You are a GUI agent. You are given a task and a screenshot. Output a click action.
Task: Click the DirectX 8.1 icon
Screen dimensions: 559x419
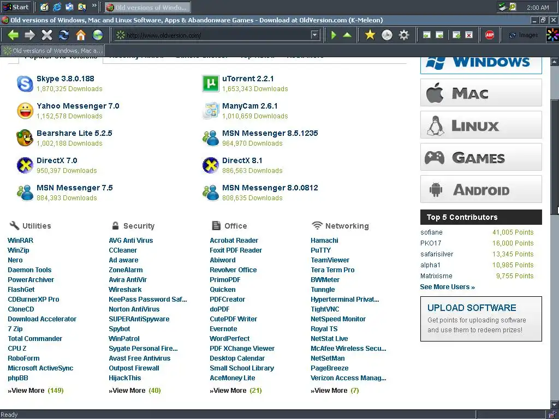point(210,165)
